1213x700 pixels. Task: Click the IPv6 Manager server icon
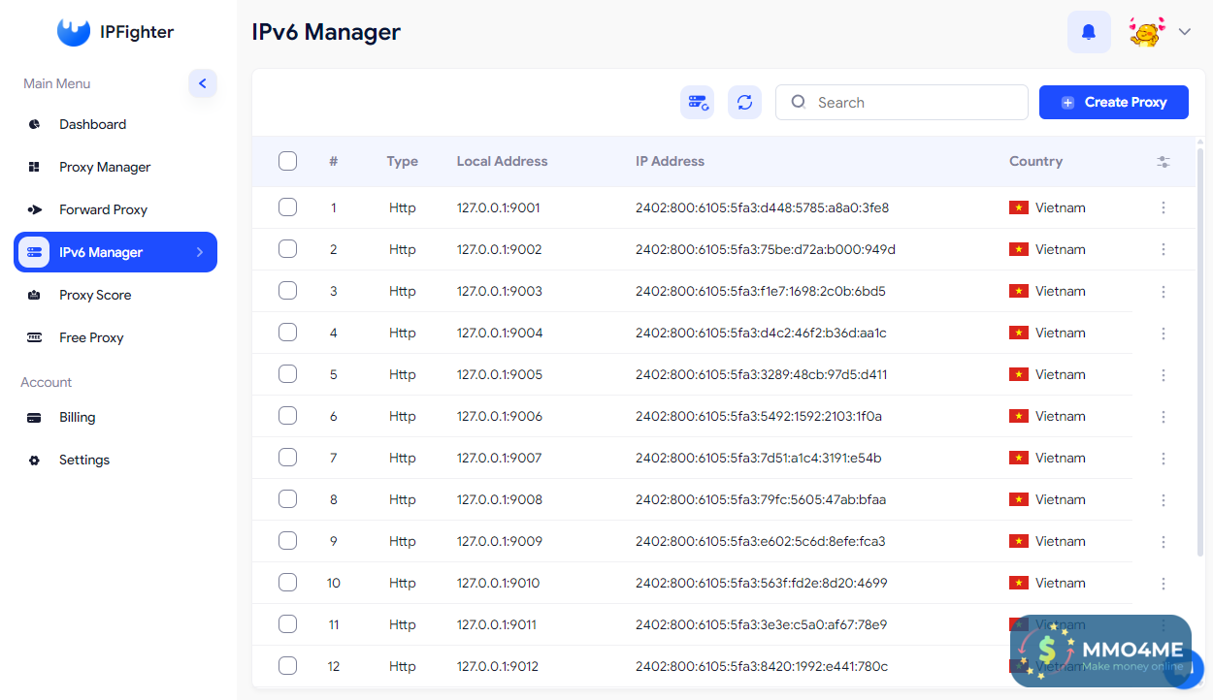click(x=35, y=252)
